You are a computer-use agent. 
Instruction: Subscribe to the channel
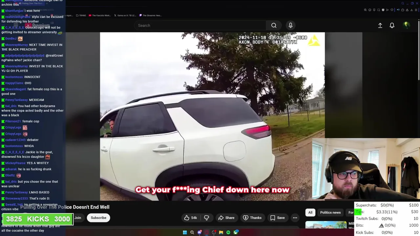pyautogui.click(x=98, y=218)
